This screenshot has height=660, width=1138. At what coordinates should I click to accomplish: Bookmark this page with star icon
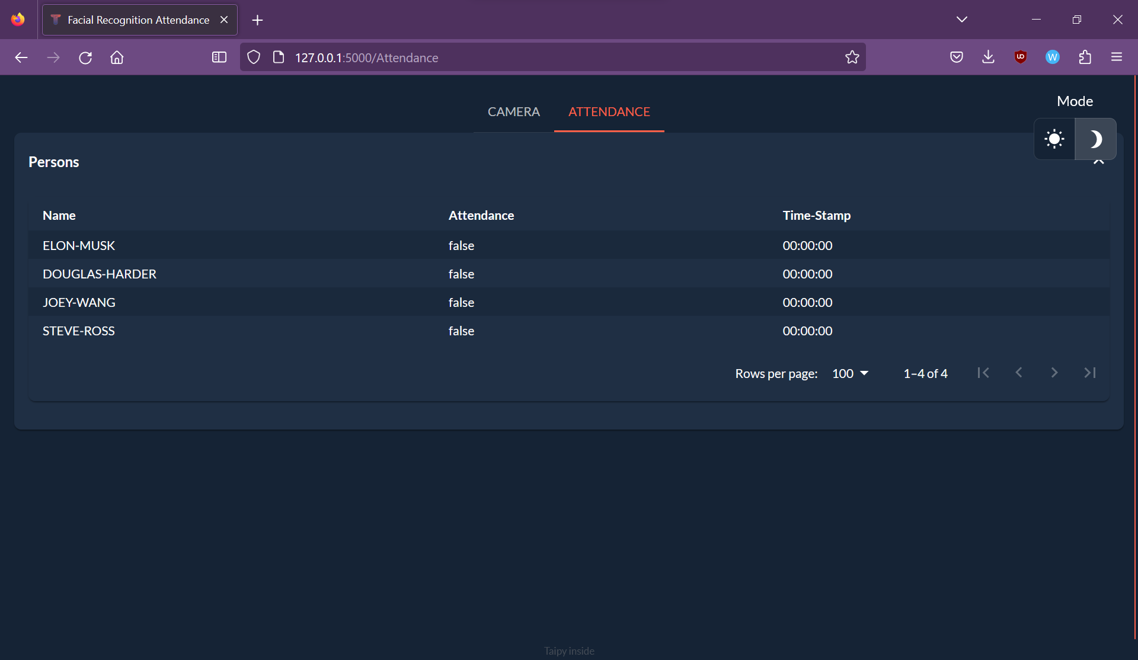(852, 57)
